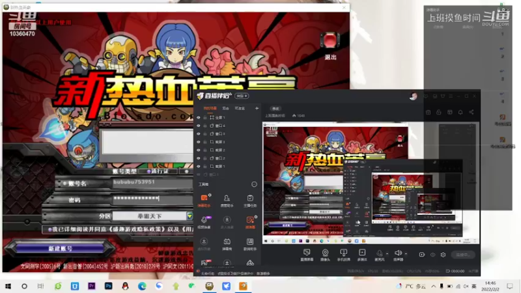Click the start streaming pill button

tap(463, 255)
